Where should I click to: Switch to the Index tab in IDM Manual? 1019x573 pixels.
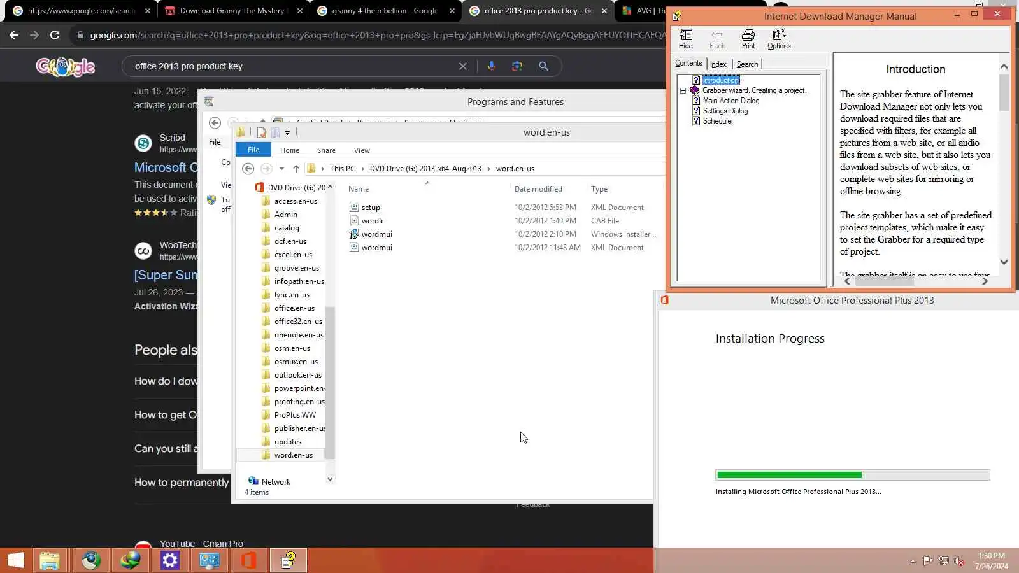click(718, 64)
